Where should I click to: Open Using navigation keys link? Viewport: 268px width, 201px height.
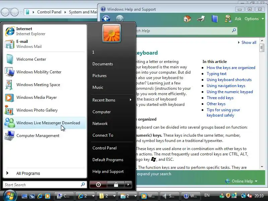[x=226, y=86]
